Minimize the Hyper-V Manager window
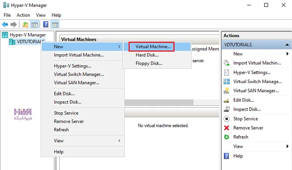This screenshot has width=292, height=170. click(x=249, y=5)
